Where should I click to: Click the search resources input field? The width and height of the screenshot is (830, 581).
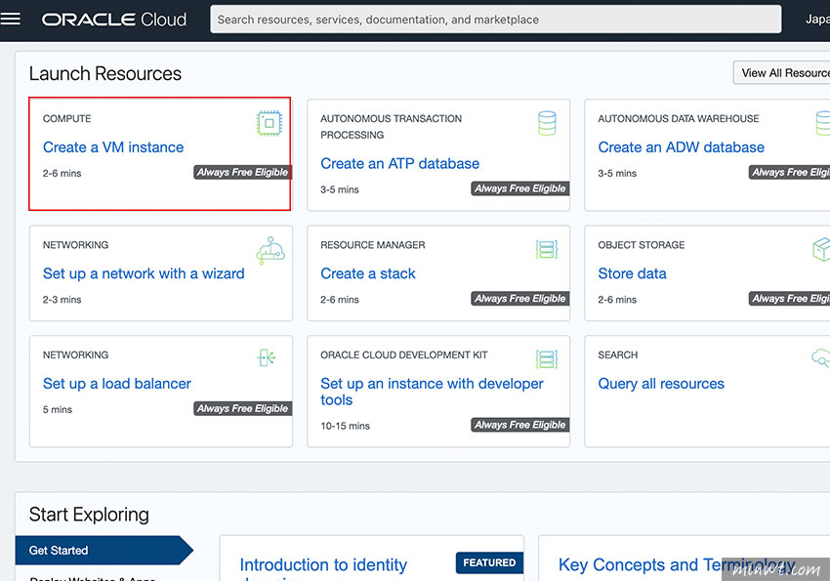(495, 20)
